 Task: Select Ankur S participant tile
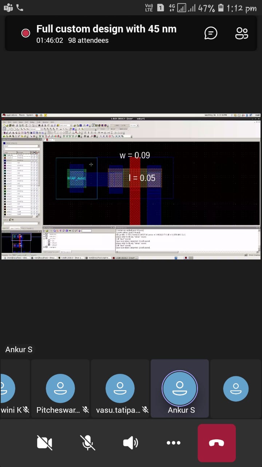click(180, 388)
